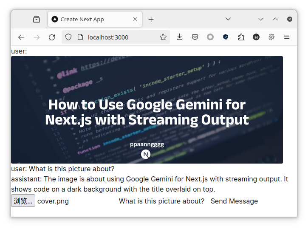The height and width of the screenshot is (229, 308).
Task: Click the assistant response text
Action: (150, 184)
